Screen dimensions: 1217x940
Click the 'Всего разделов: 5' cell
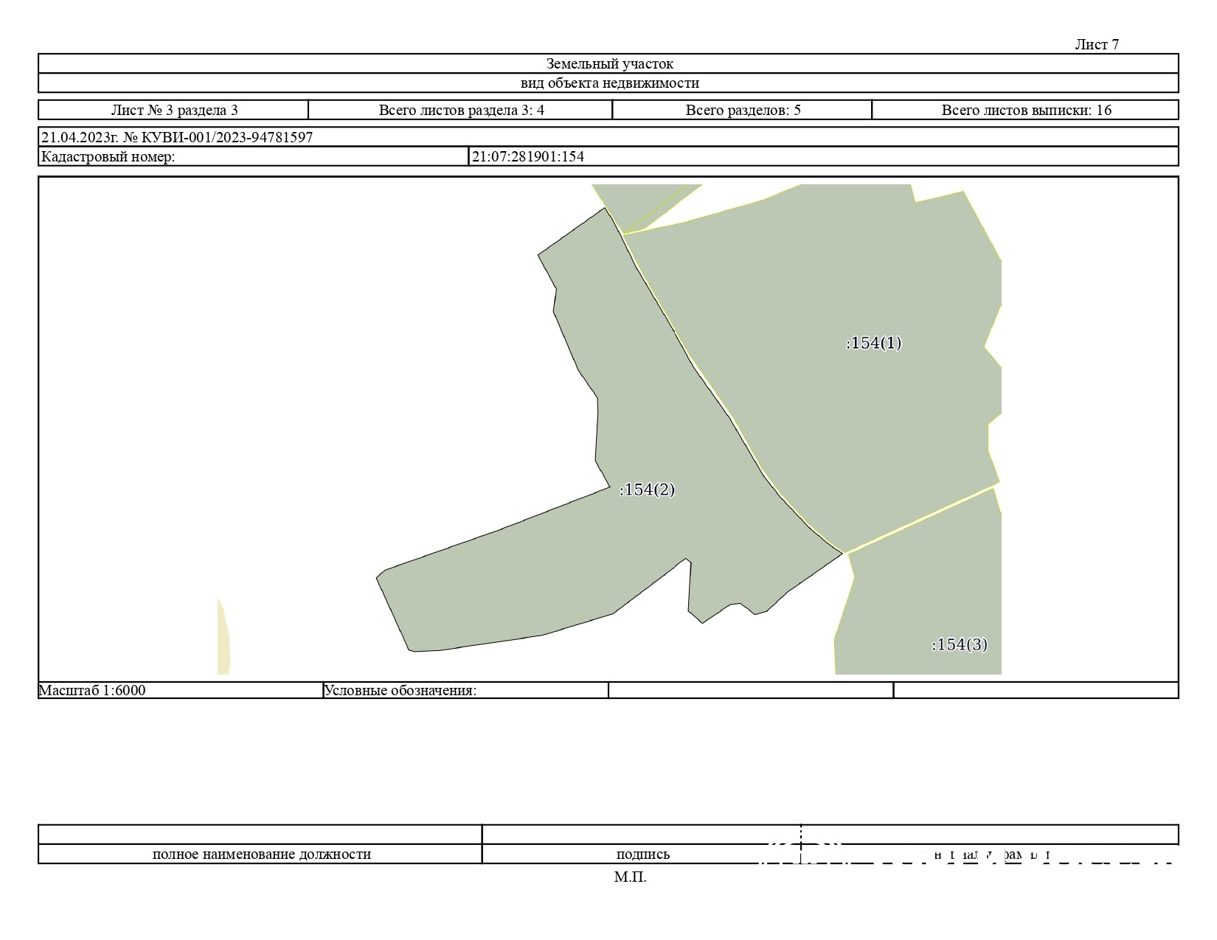743,110
